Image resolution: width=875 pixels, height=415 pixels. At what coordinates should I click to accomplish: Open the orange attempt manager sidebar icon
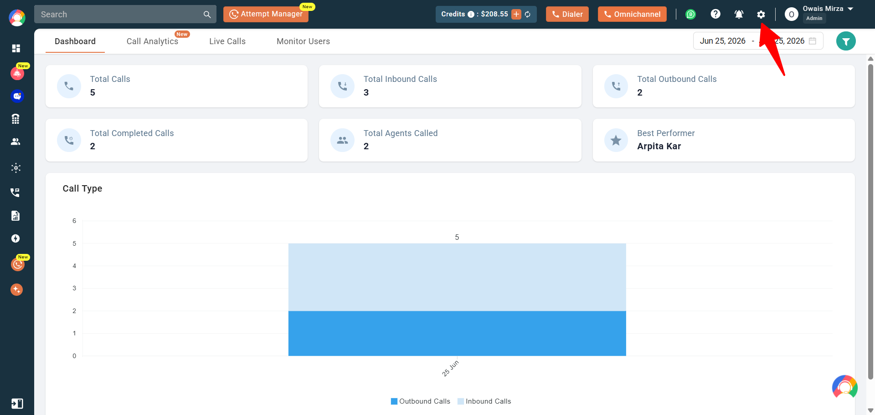pos(18,264)
